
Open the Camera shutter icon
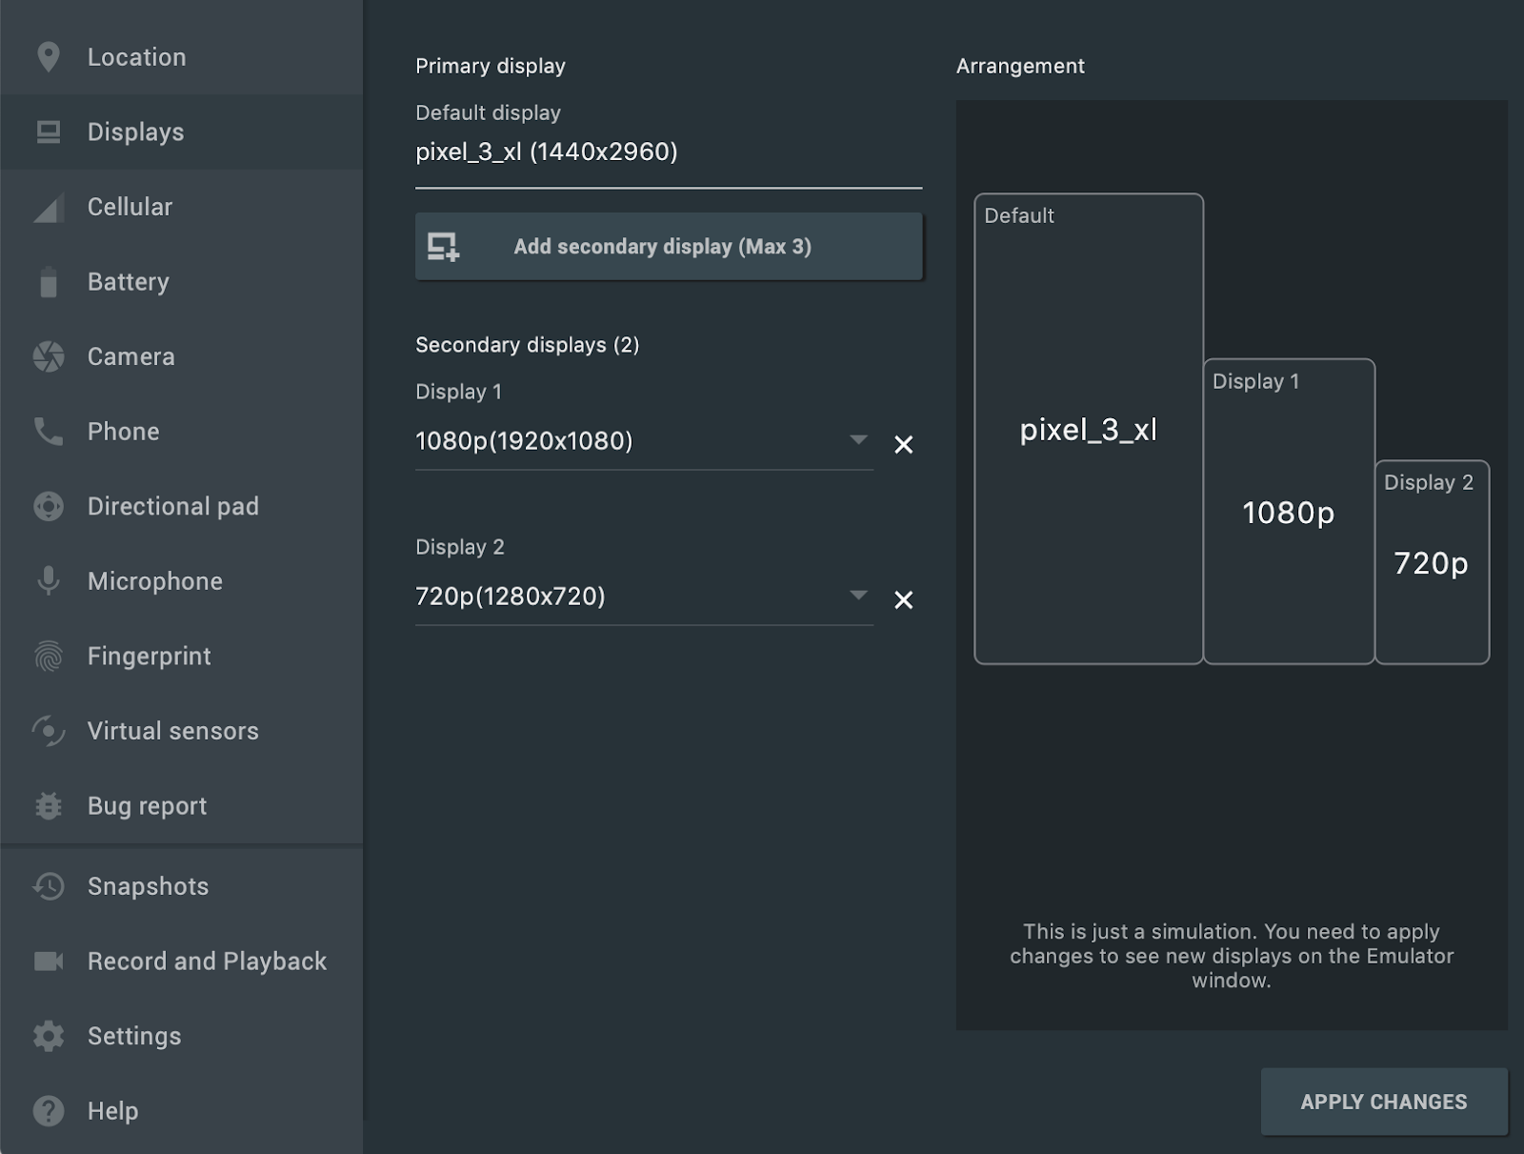pos(48,356)
